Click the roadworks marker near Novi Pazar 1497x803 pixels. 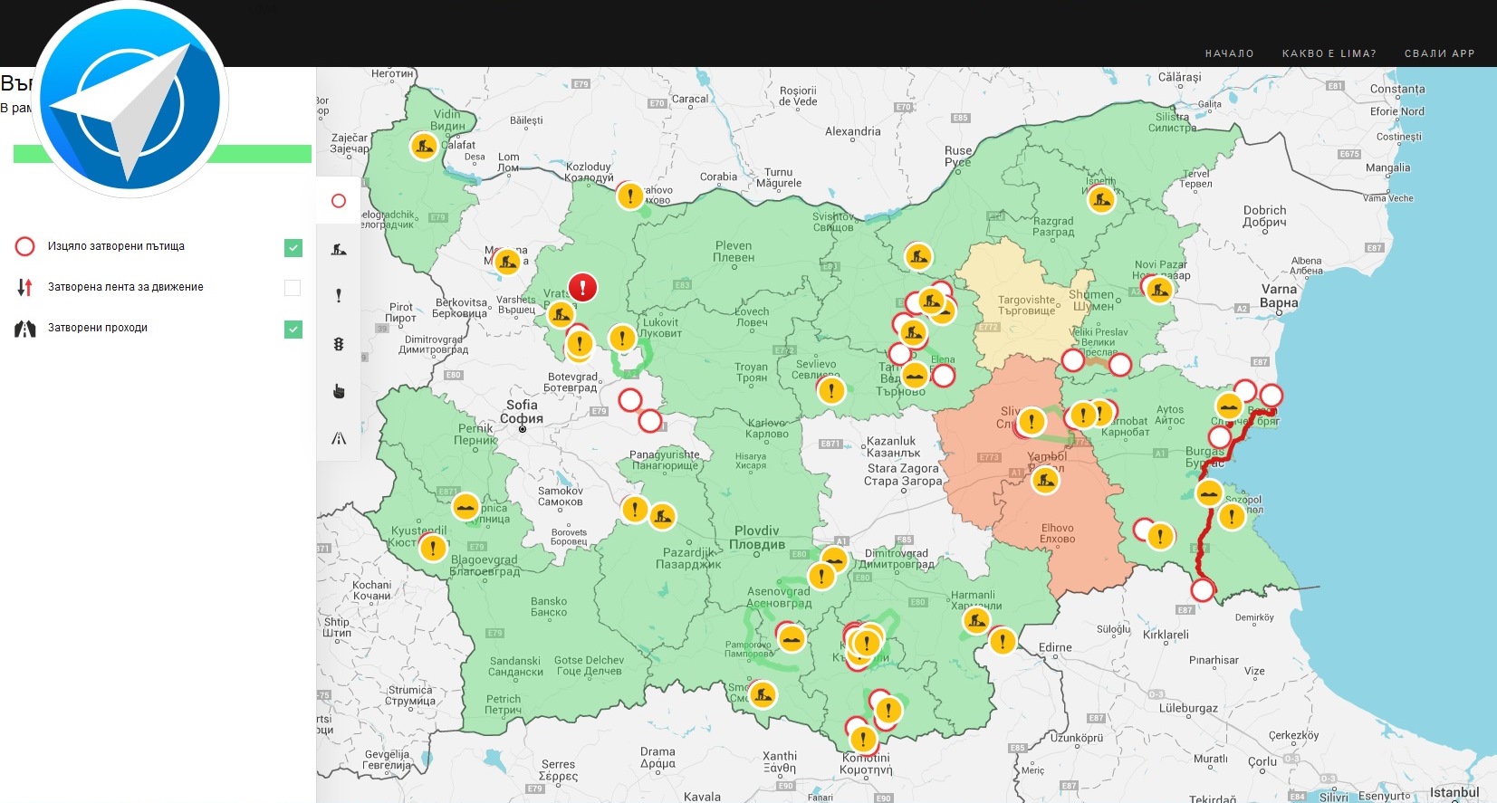1158,291
